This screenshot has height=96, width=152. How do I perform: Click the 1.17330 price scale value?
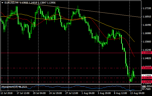(x=147, y=8)
